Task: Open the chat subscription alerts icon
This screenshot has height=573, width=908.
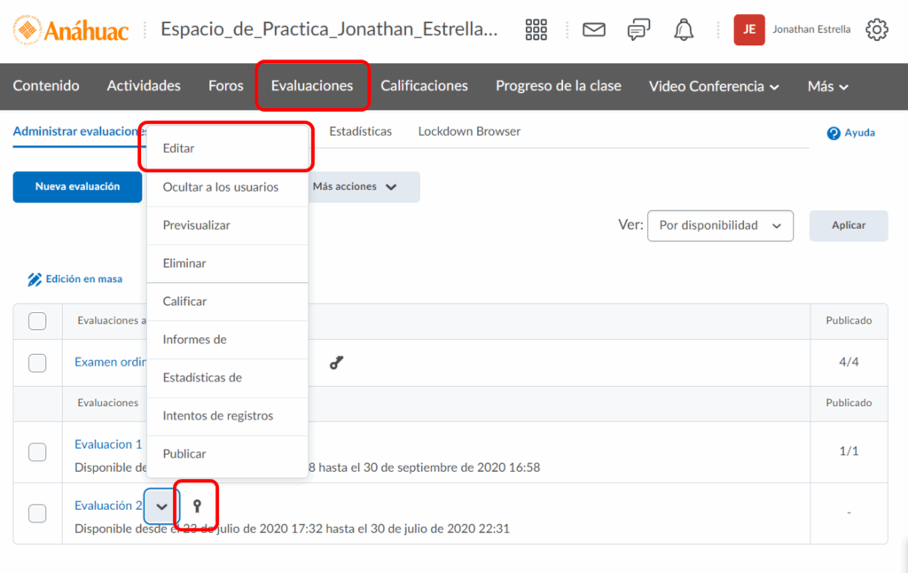Action: [x=638, y=29]
